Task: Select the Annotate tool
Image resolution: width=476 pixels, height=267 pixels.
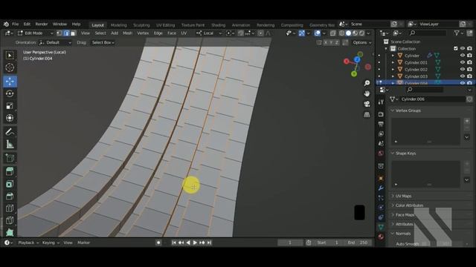Action: pyautogui.click(x=10, y=132)
